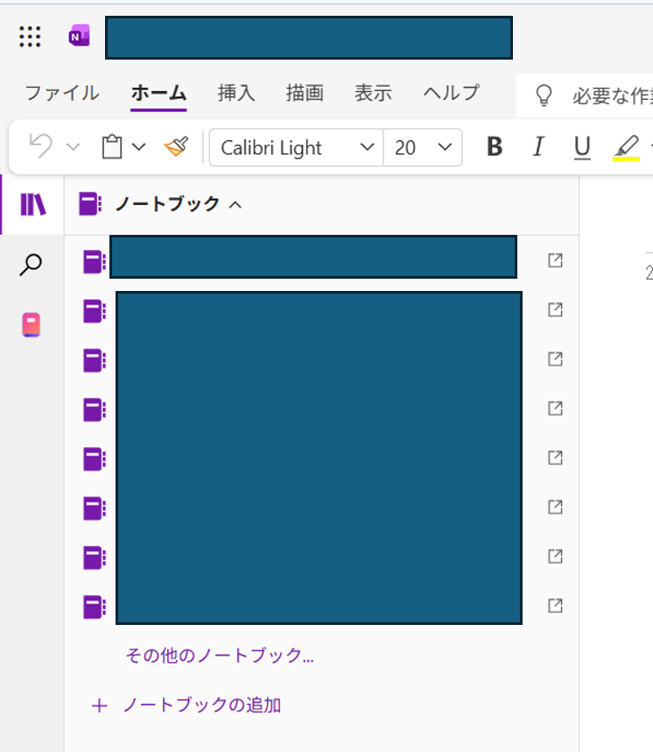This screenshot has width=653, height=752.
Task: Open the app launcher grid
Action: pos(30,37)
